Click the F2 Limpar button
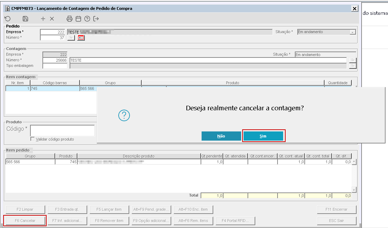 point(25,209)
